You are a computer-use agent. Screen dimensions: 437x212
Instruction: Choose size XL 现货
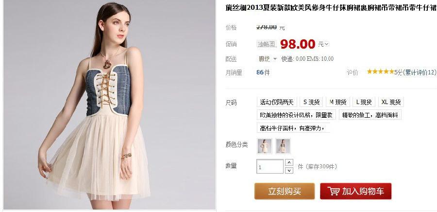click(x=391, y=102)
